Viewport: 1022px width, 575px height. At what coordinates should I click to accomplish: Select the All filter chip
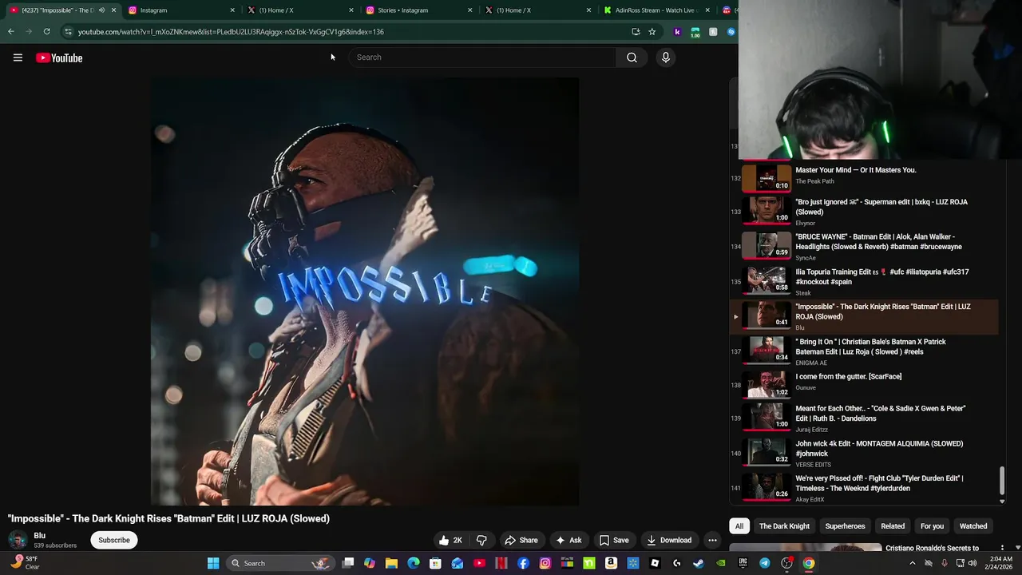pos(739,526)
